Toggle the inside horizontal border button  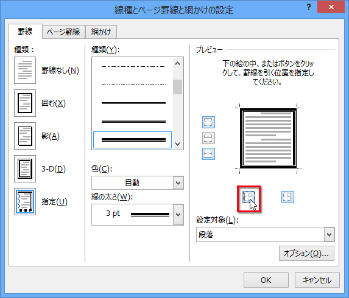point(208,138)
